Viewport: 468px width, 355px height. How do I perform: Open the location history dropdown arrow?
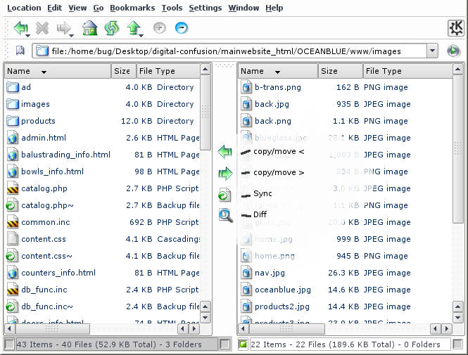pos(432,51)
